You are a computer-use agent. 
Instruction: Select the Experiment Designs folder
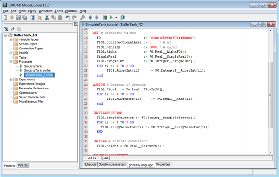[32, 84]
